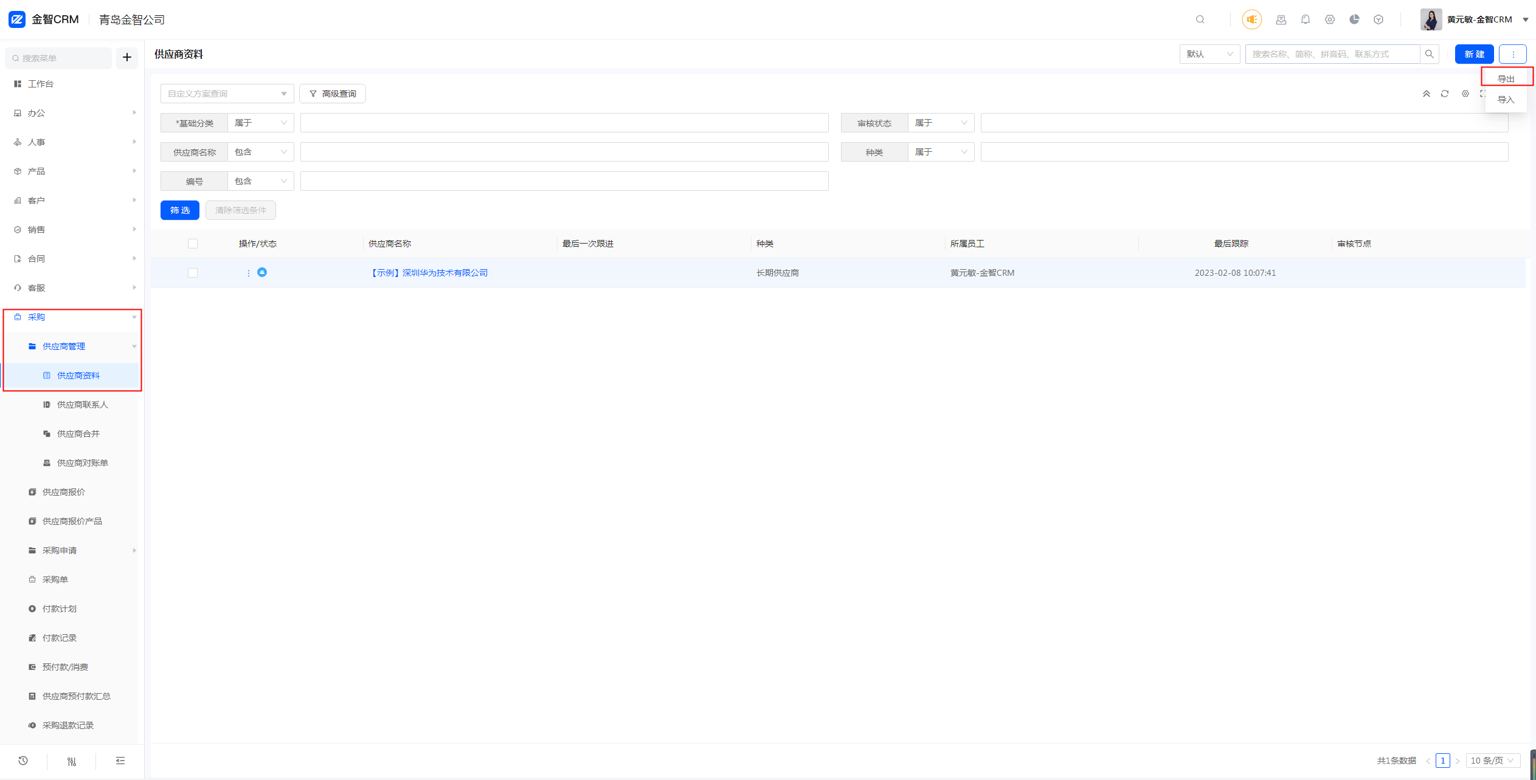This screenshot has height=780, width=1536.
Task: Open the settings gear in top bar
Action: click(x=1330, y=19)
